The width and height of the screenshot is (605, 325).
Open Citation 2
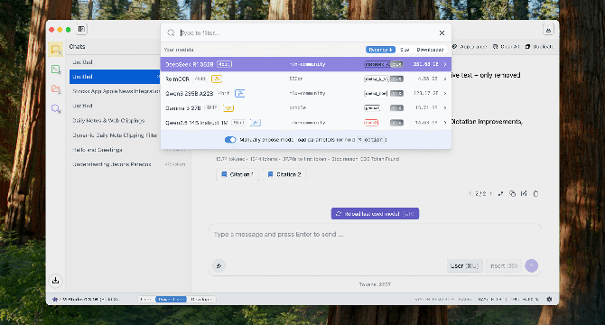284,174
